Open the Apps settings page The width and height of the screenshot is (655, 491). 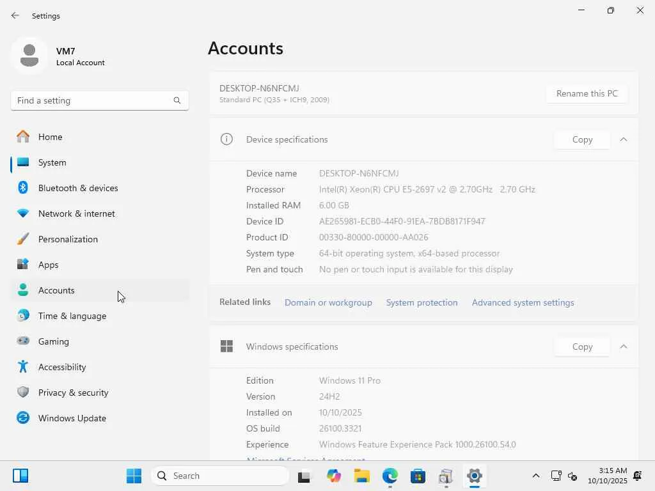(100, 265)
